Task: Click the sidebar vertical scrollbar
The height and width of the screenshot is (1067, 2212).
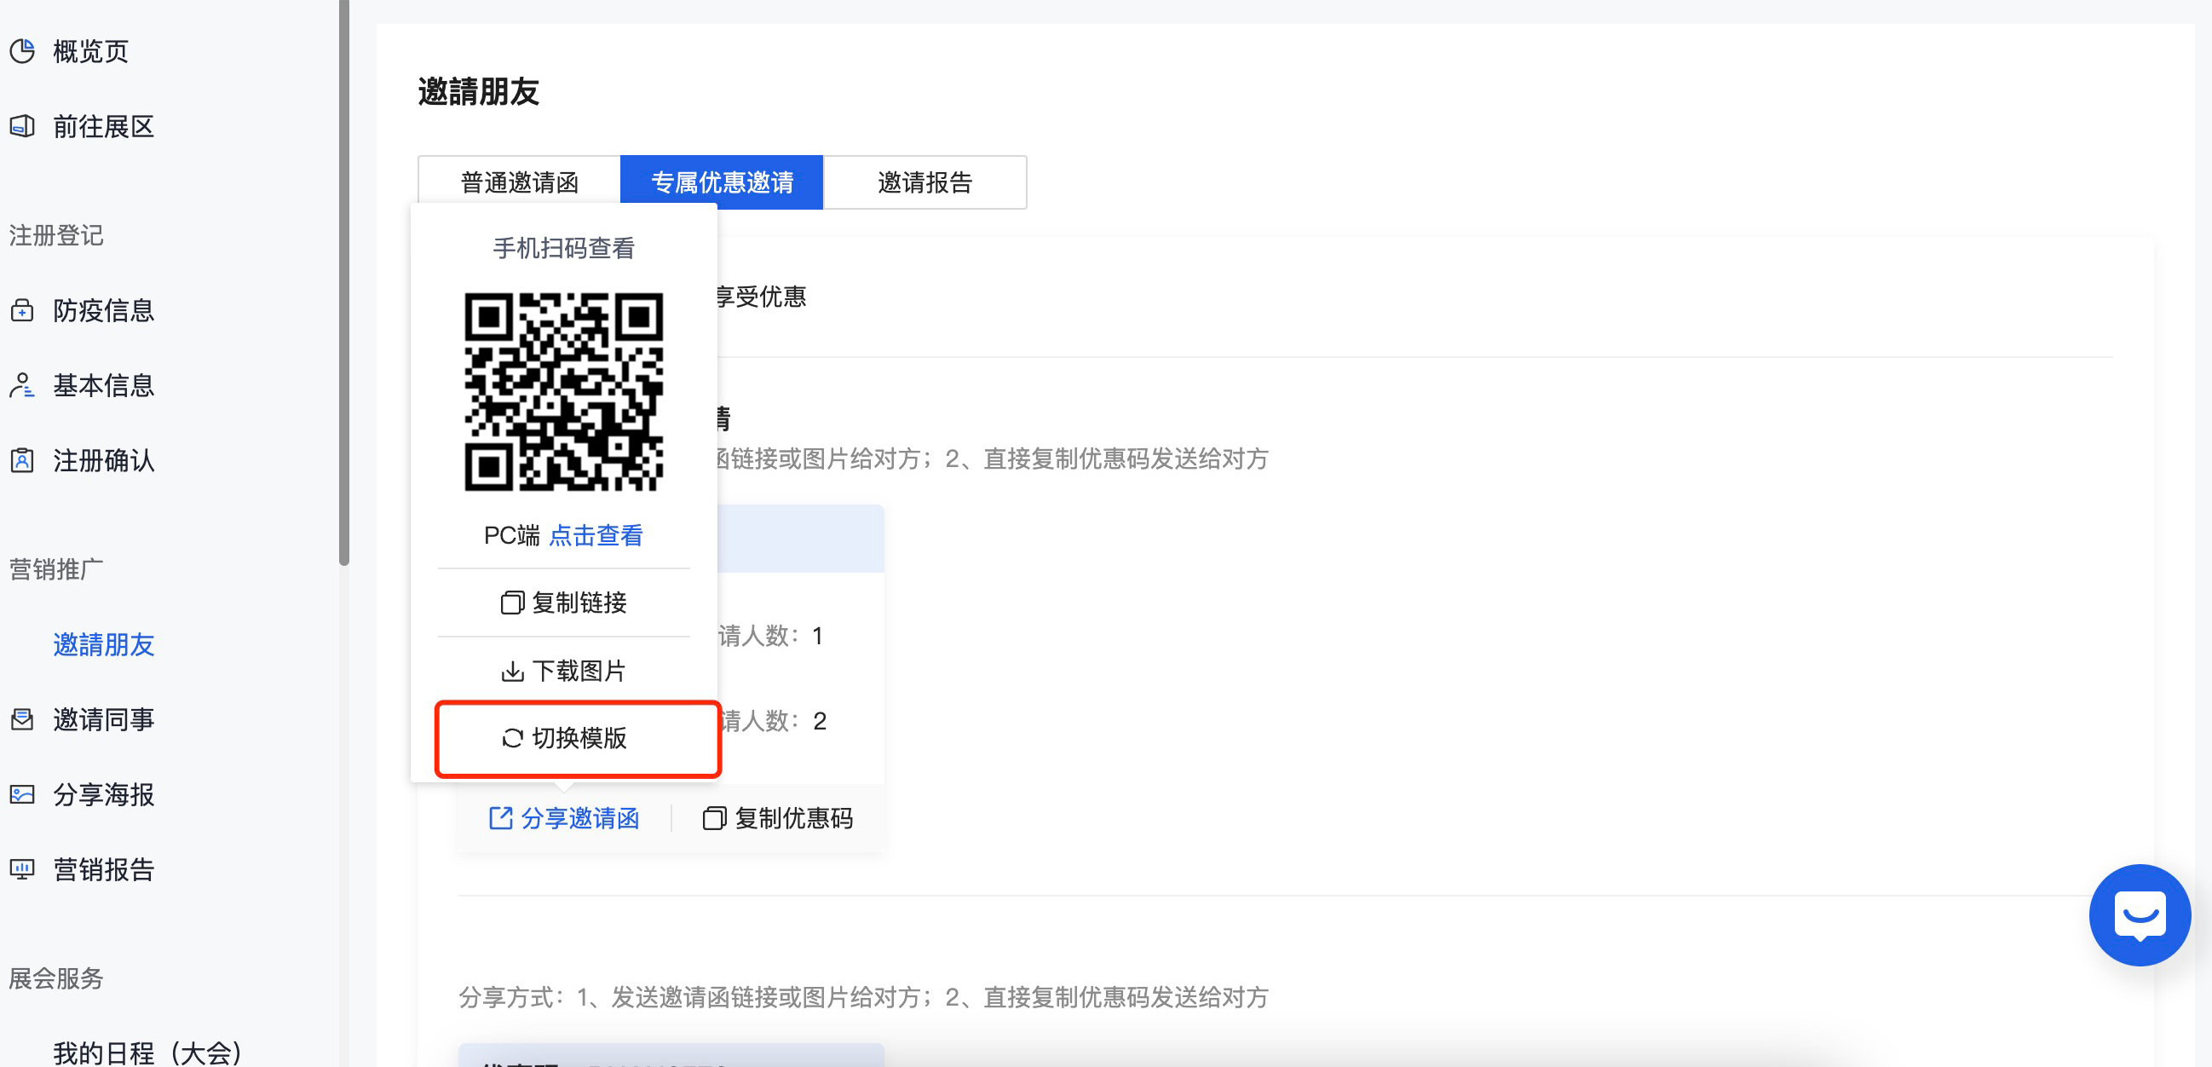Action: point(344,284)
